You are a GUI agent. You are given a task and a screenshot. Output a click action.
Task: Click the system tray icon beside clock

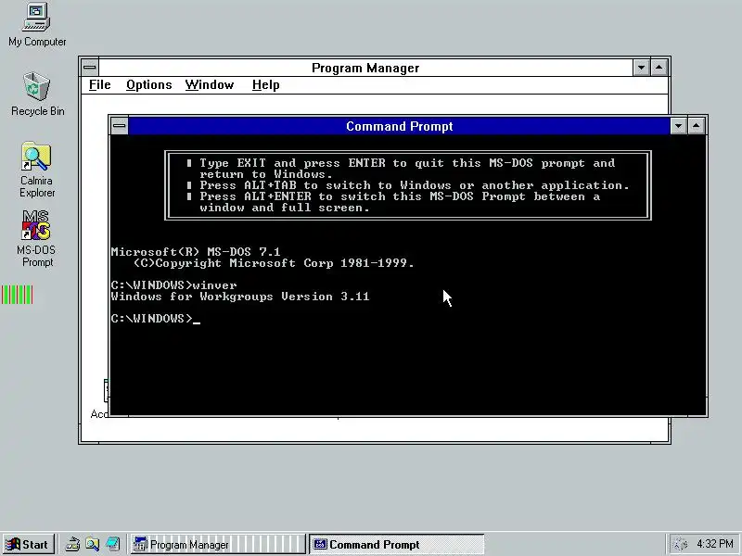point(680,545)
